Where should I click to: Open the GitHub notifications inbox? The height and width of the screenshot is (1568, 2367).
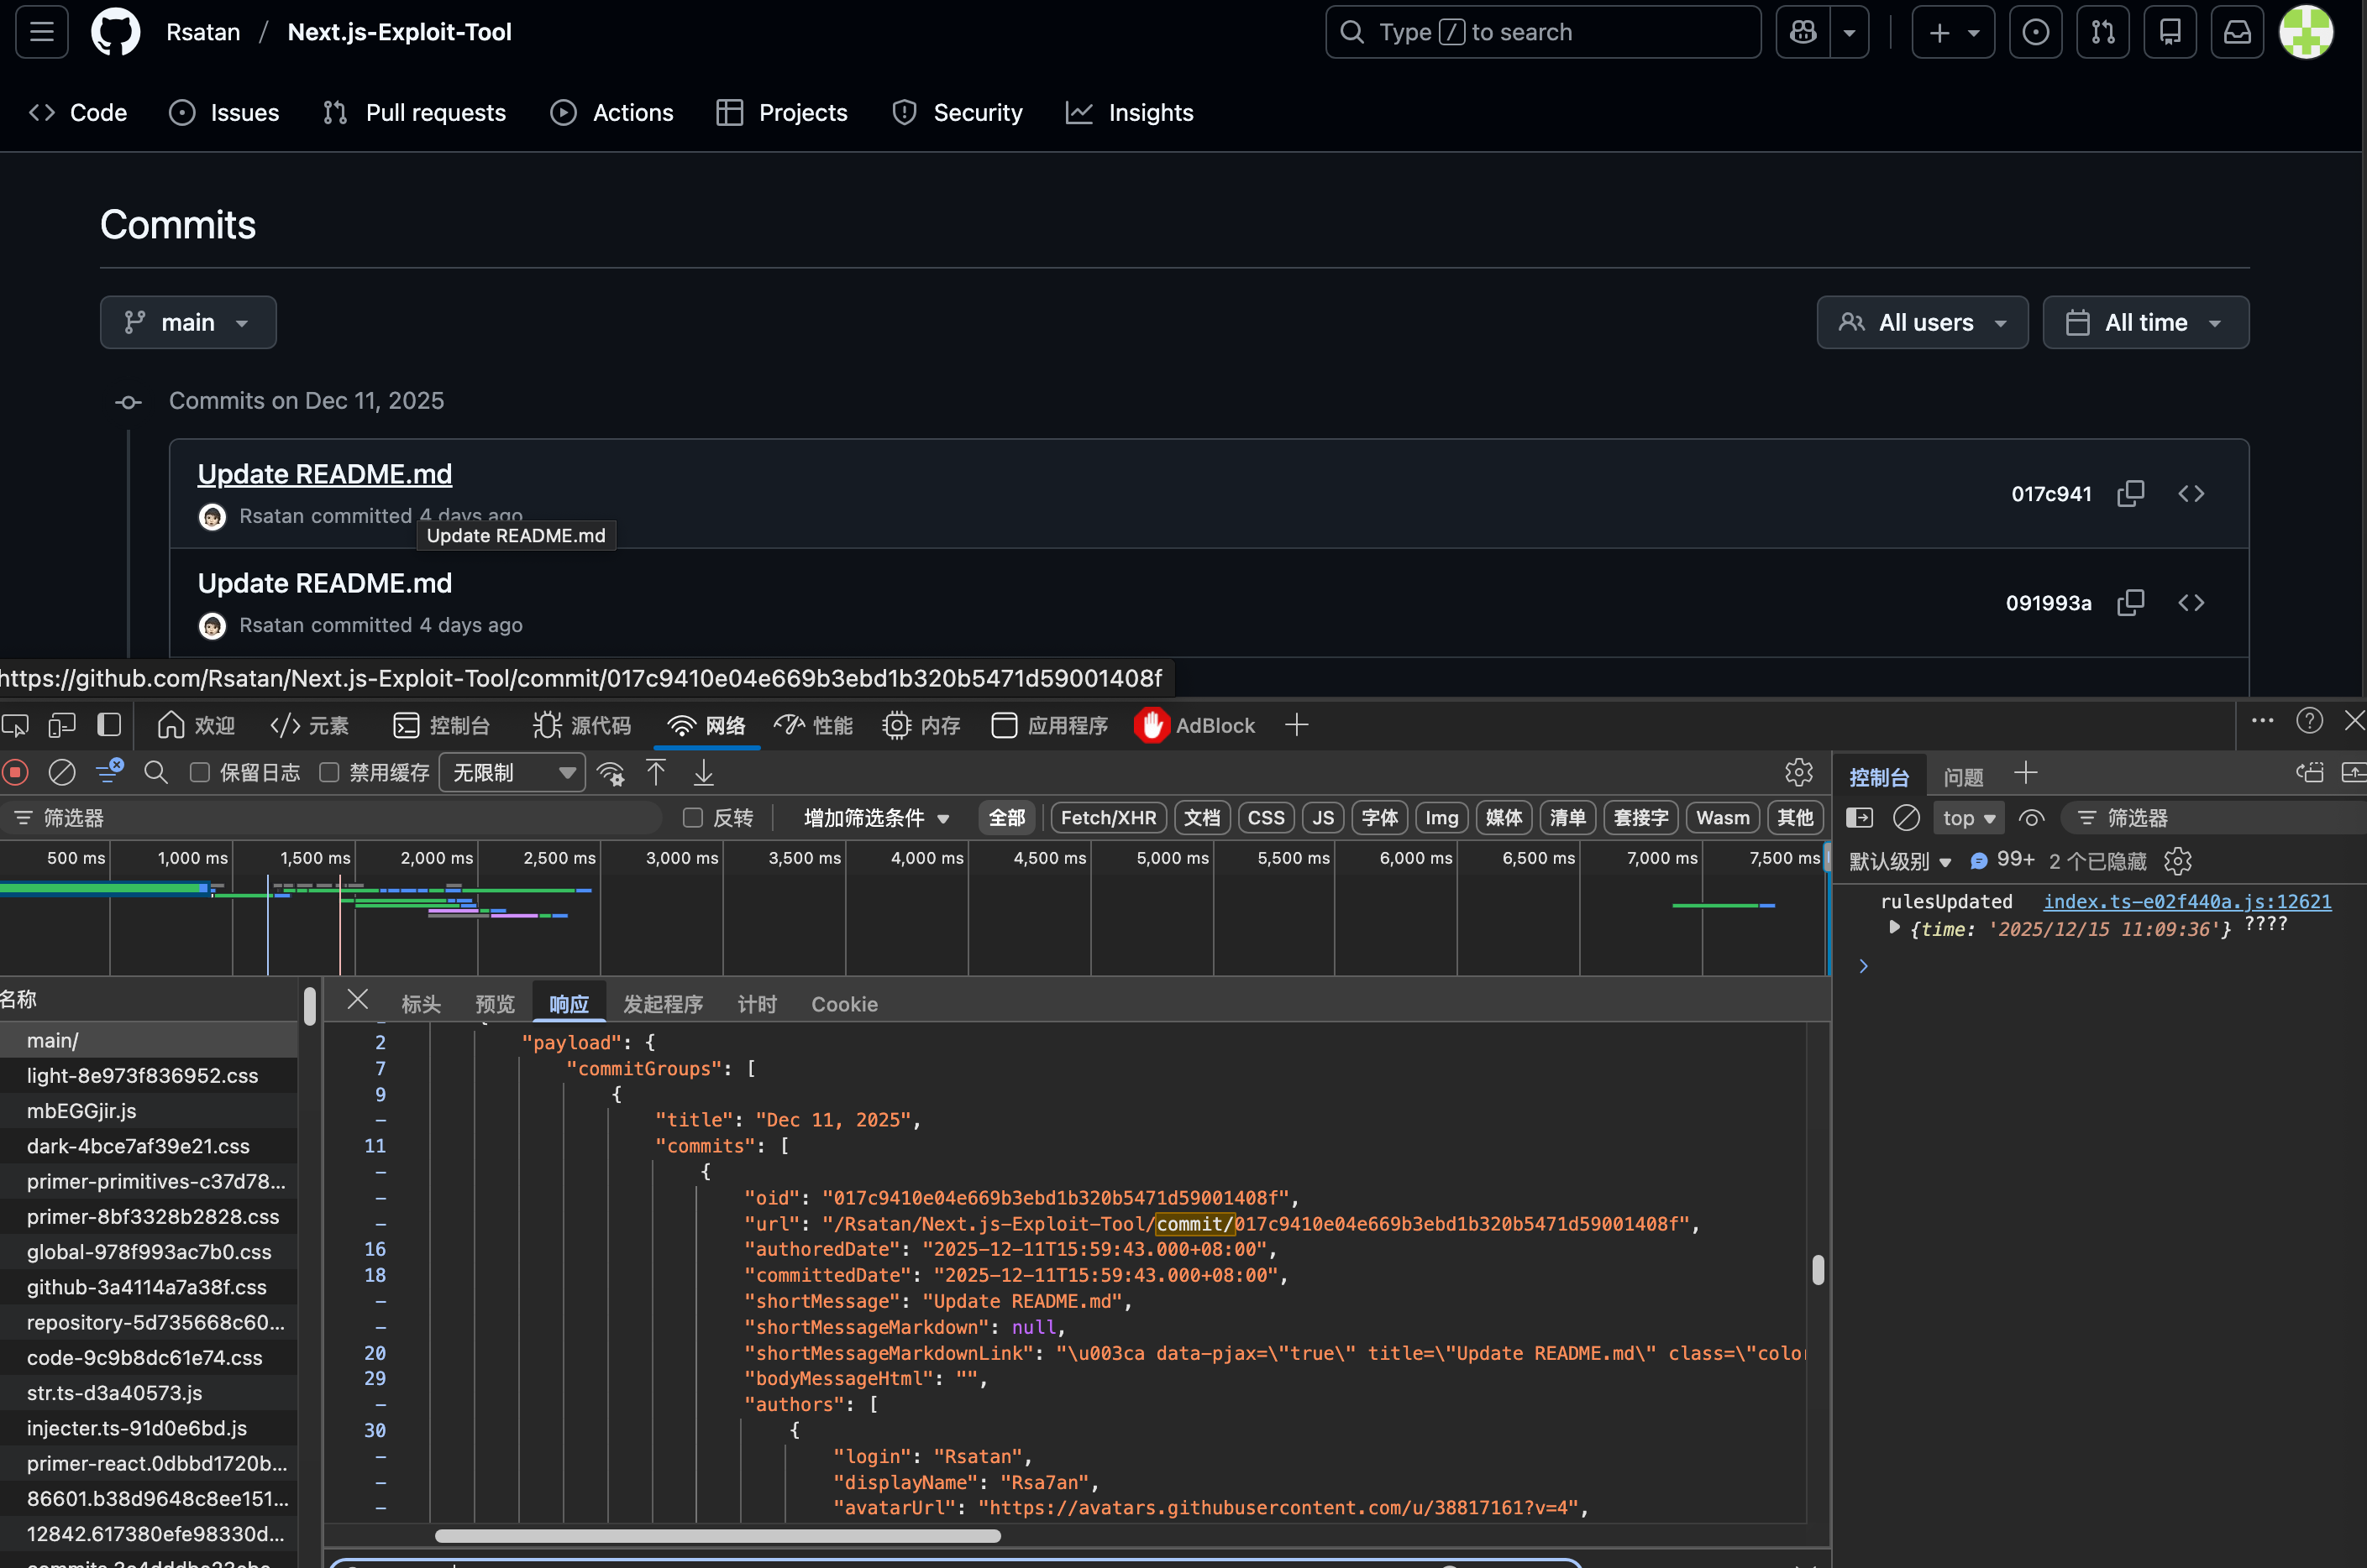click(x=2237, y=32)
